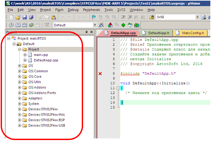The image size is (212, 144).
Task: Expand the OS/Addons/Fonts folder
Action: tap(19, 93)
